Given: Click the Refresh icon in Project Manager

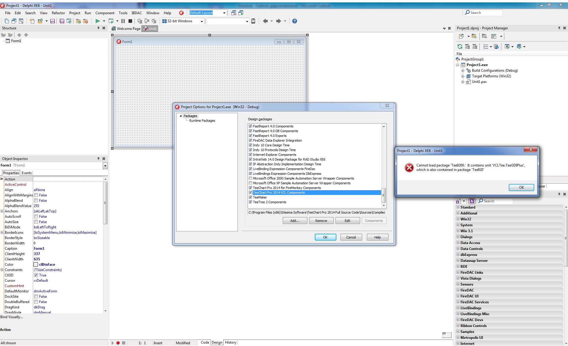Looking at the screenshot, I should (x=460, y=47).
